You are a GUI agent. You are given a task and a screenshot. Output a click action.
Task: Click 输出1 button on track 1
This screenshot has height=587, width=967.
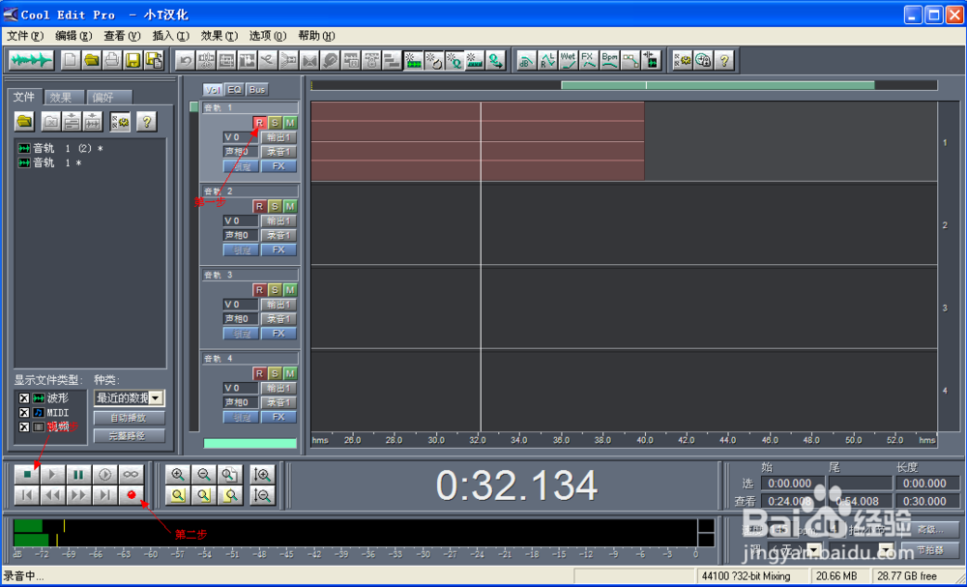click(x=278, y=137)
